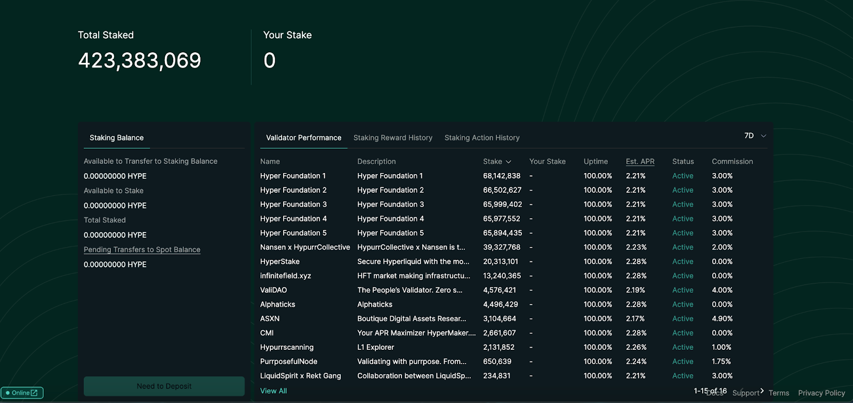Open the Terms footer link
Image resolution: width=853 pixels, height=403 pixels.
tap(779, 393)
